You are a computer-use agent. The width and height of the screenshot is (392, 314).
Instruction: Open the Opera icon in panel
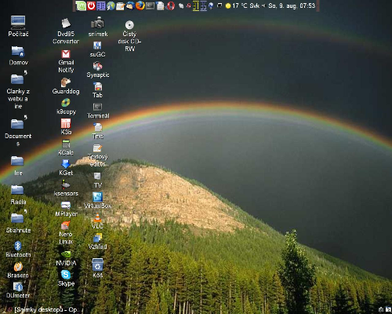[171, 5]
